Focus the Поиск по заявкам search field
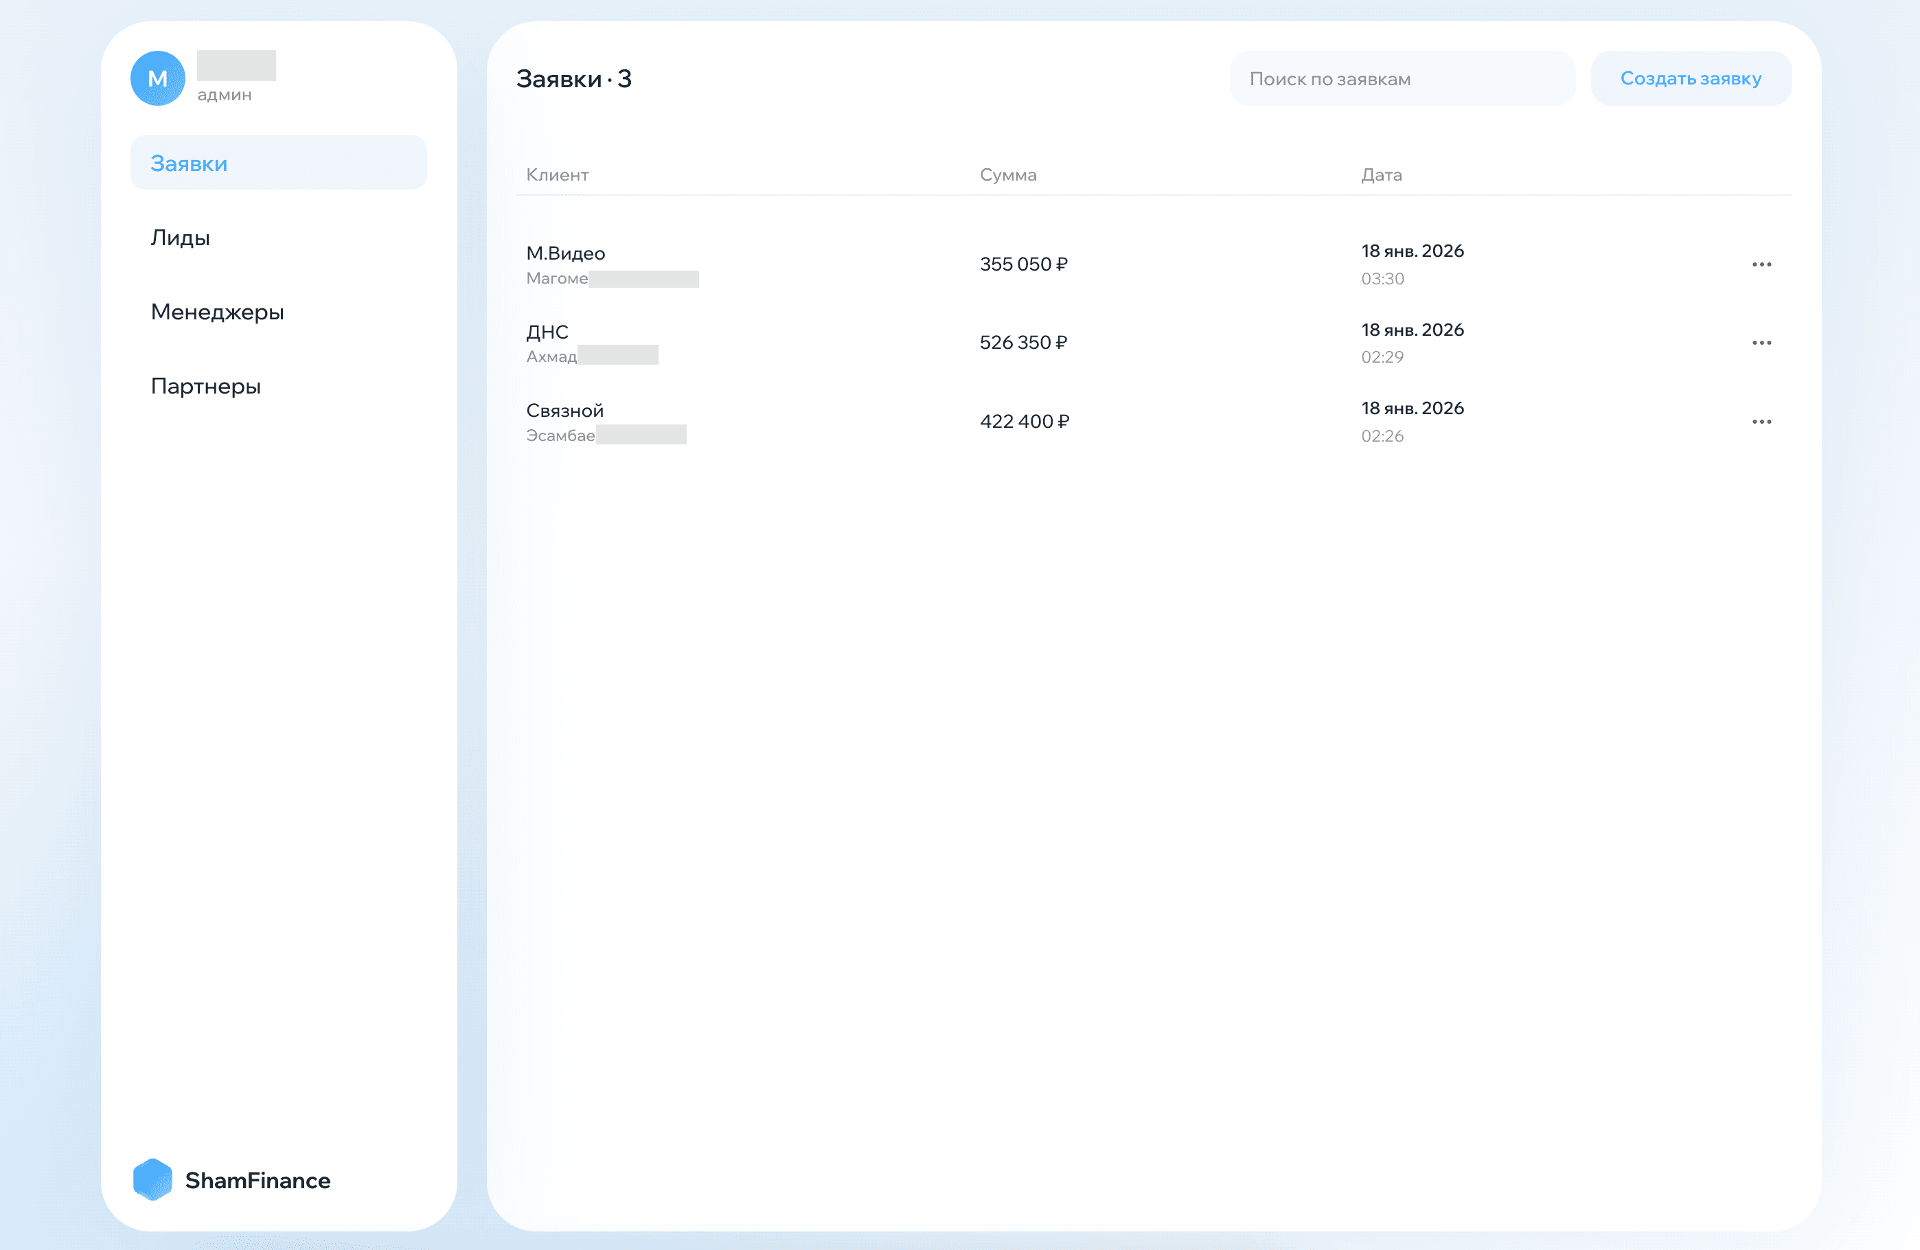This screenshot has height=1250, width=1920. (x=1402, y=79)
